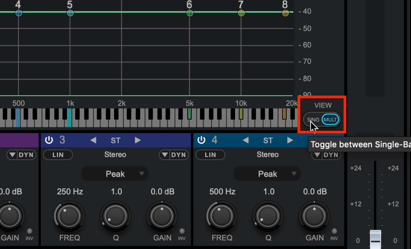Click the teal highlighted piano key near 1k
The width and height of the screenshot is (411, 249).
69,118
